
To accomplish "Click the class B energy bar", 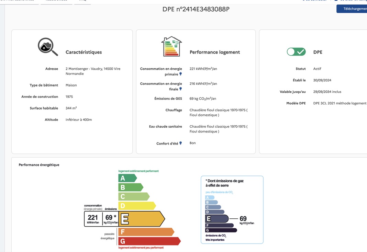I will click(x=130, y=187).
